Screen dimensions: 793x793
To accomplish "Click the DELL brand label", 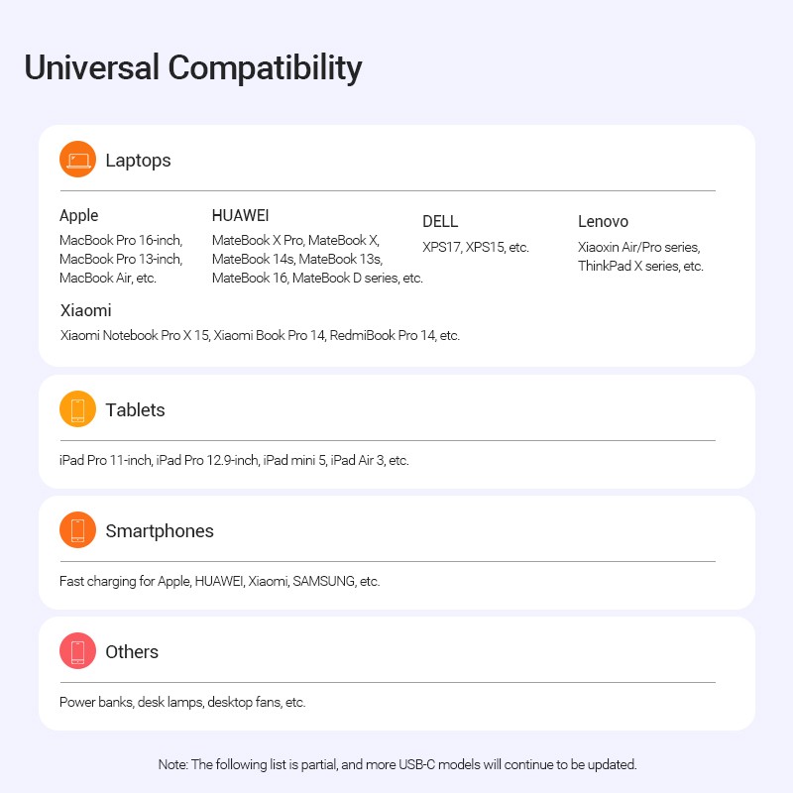I will click(440, 222).
